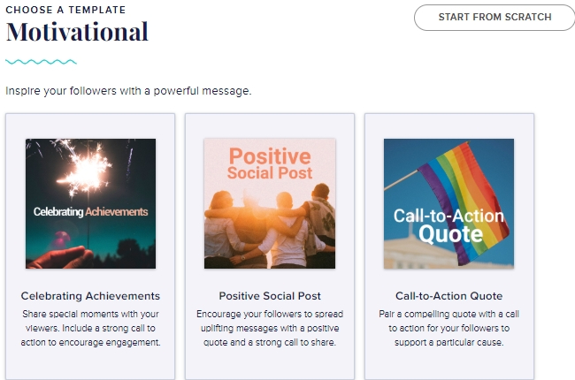The height and width of the screenshot is (380, 575).
Task: Click the Call-to-Action Quote card title
Action: point(448,296)
